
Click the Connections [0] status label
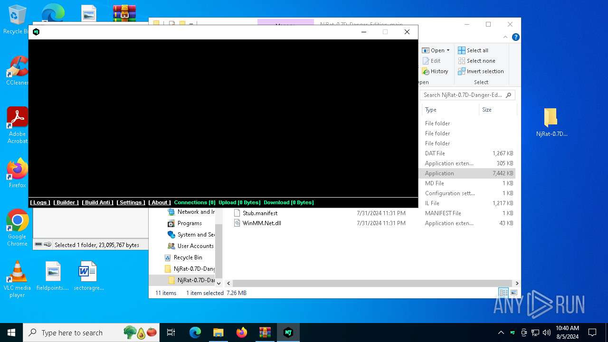coord(195,202)
